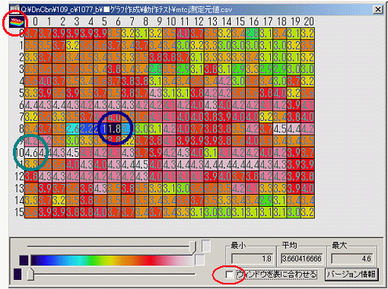This screenshot has width=388, height=289.
Task: Click the 最小 value field showing 1.8
Action: pyautogui.click(x=253, y=259)
